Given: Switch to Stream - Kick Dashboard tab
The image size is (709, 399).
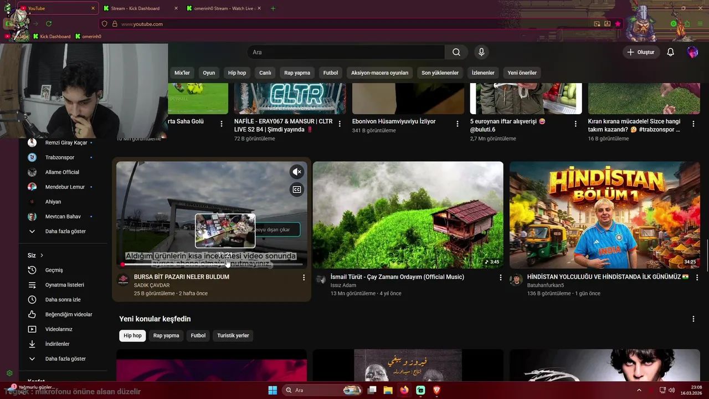Looking at the screenshot, I should 136,8.
